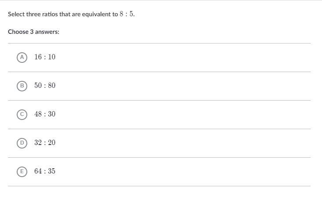
Task: Click empty area of option A row
Action: (x=183, y=58)
